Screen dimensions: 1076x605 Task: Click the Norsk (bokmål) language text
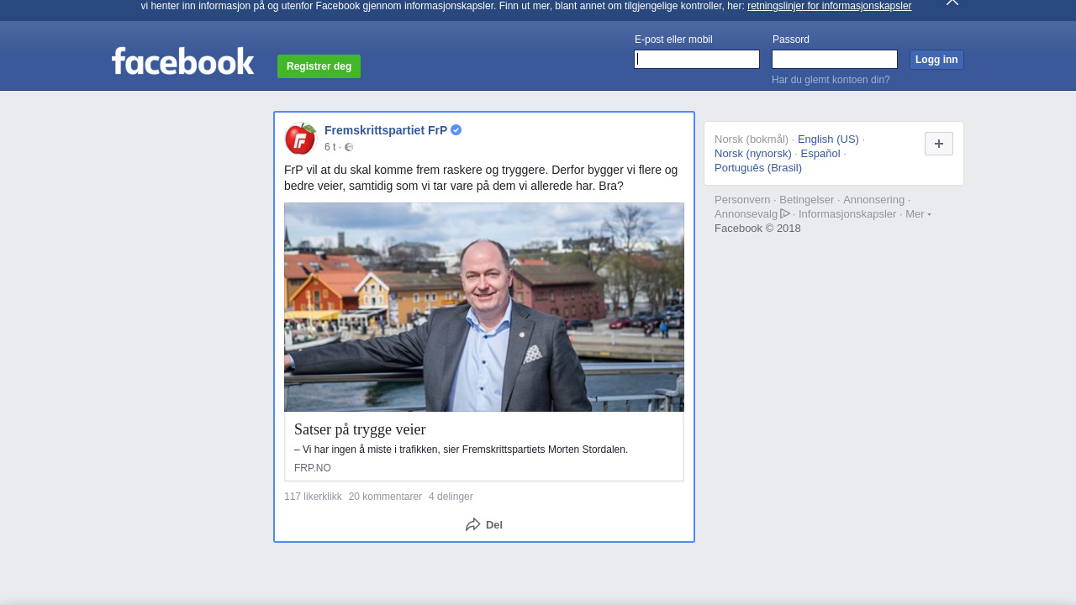coord(752,139)
